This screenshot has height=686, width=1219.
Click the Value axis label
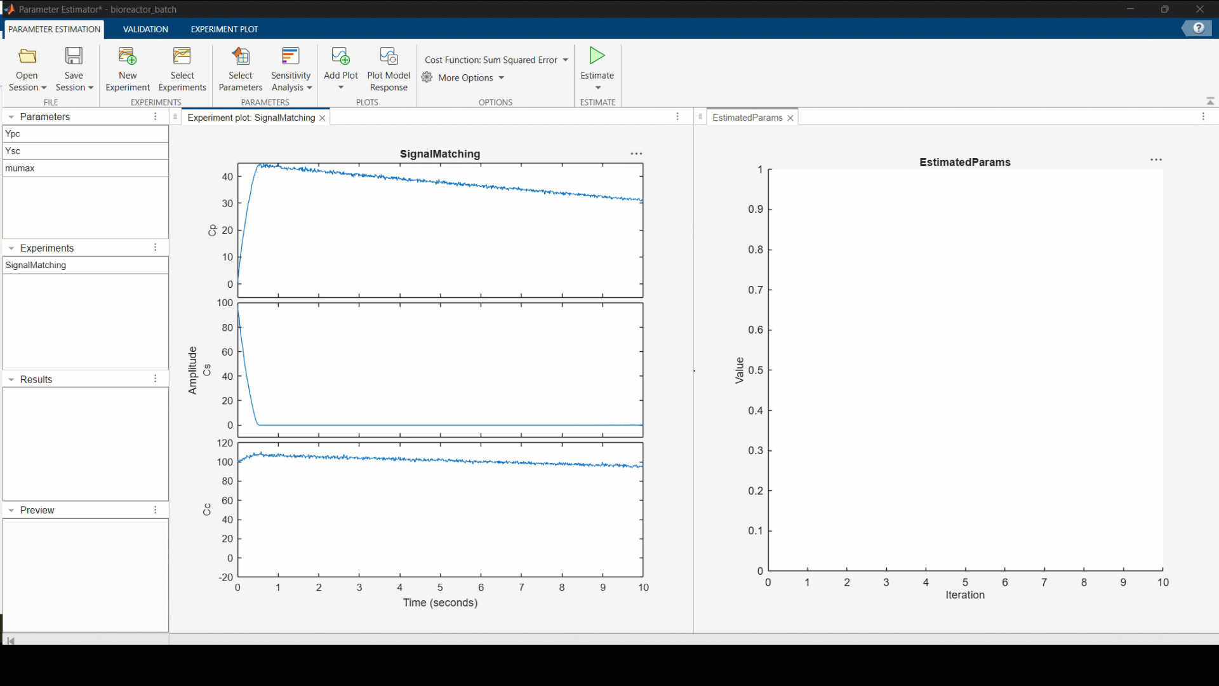[x=739, y=370]
